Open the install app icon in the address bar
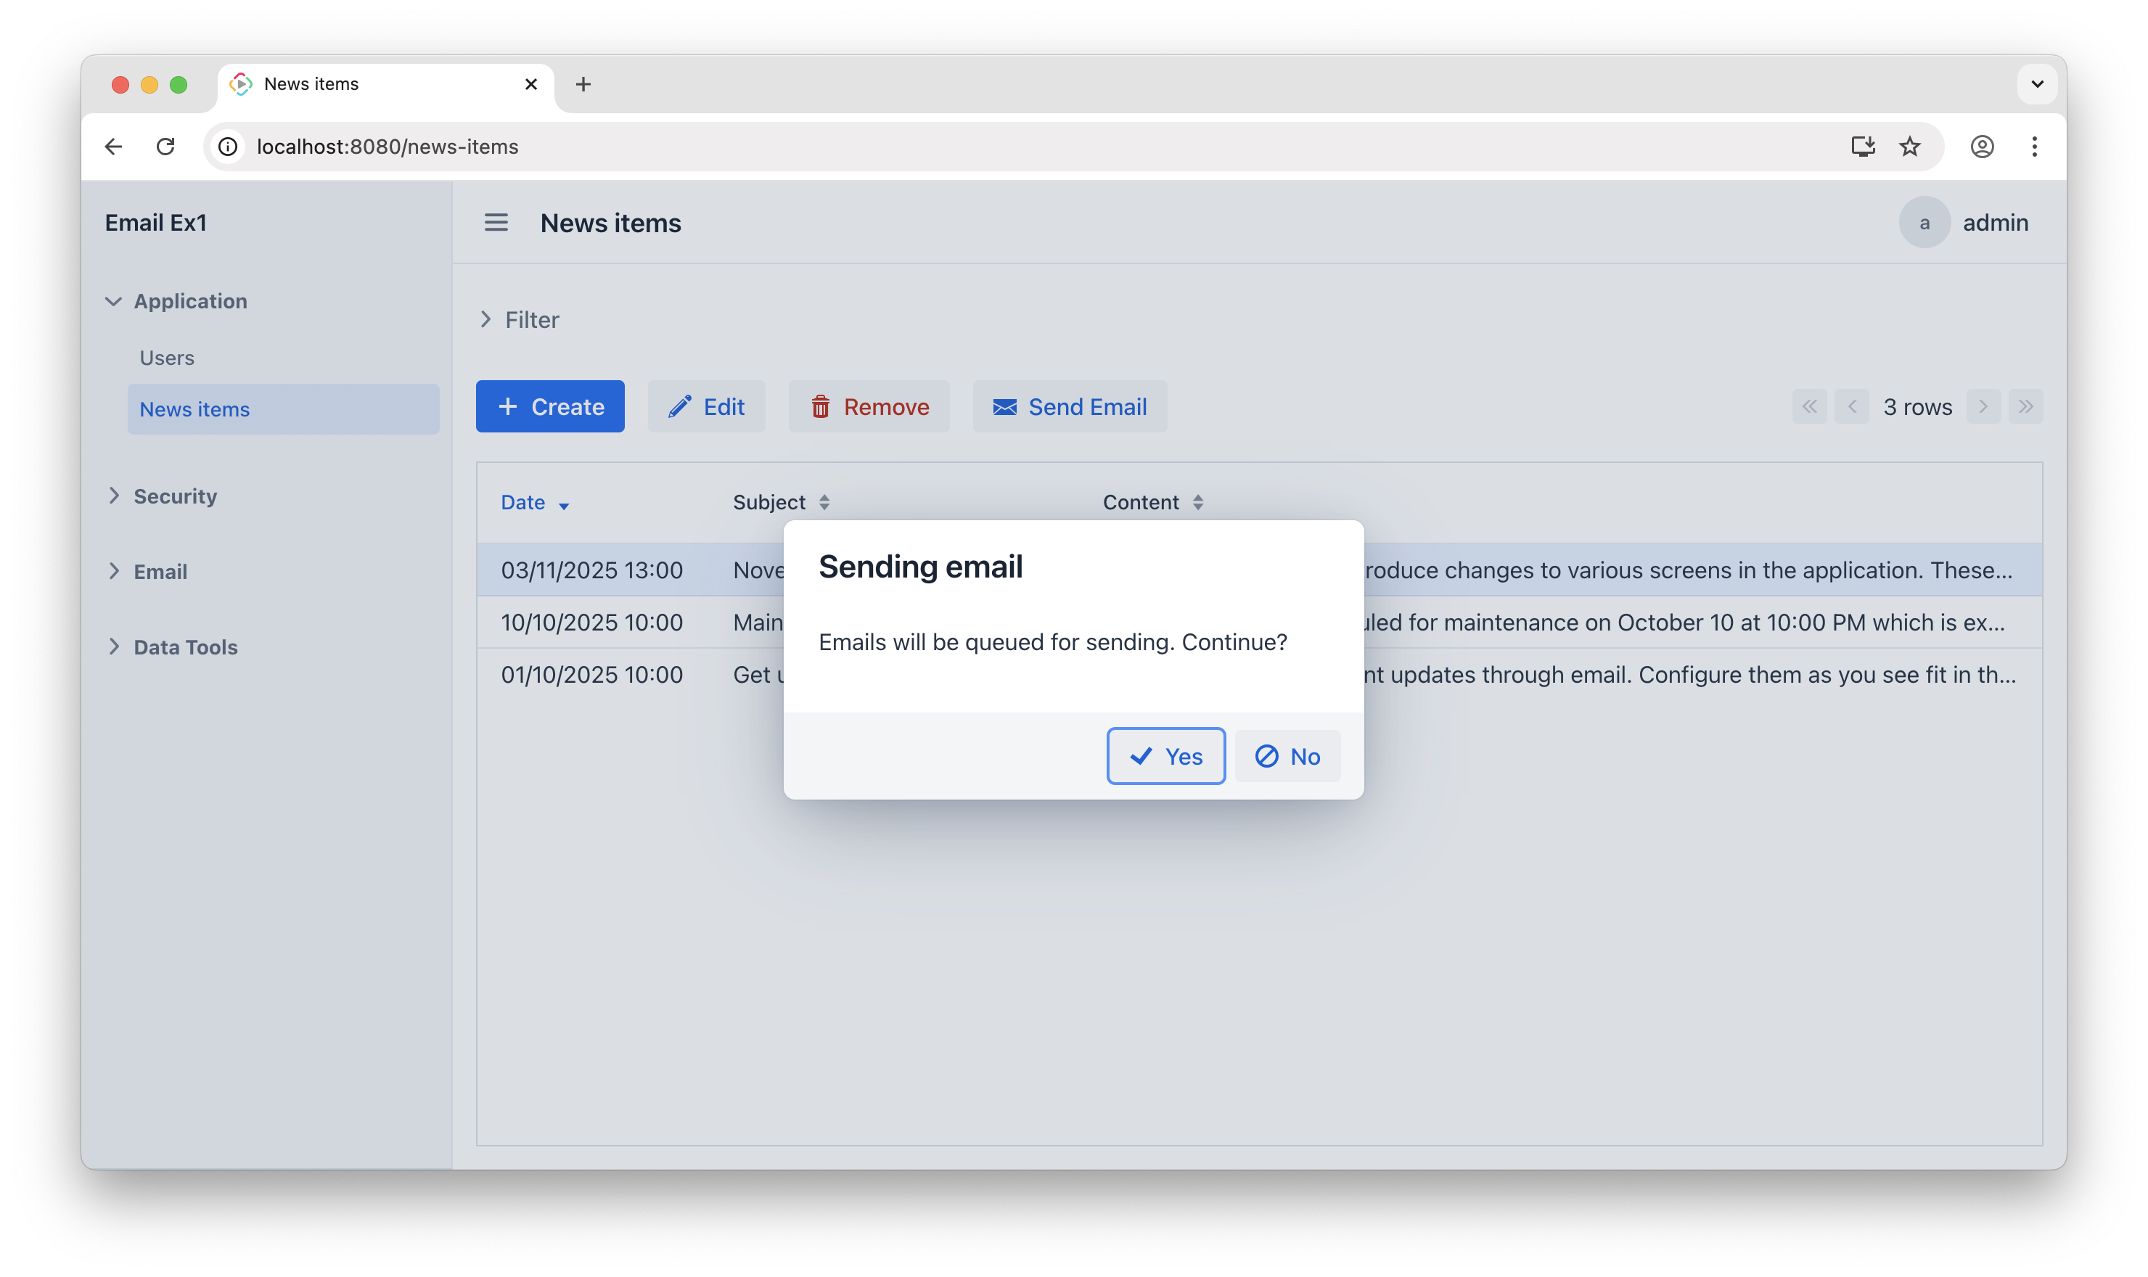Viewport: 2148px width, 1277px height. click(1862, 147)
